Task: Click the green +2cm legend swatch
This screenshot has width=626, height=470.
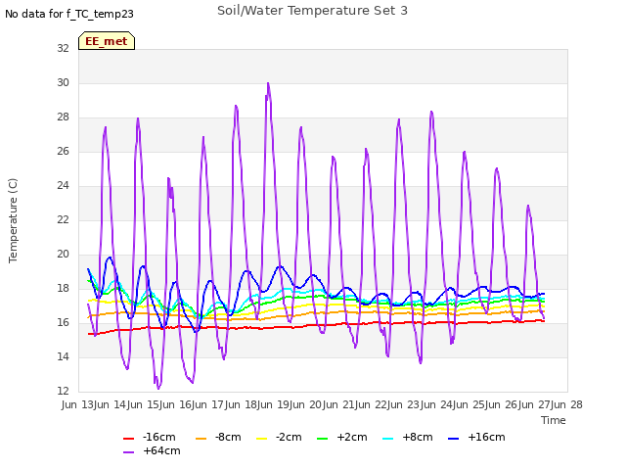Action: (x=322, y=439)
